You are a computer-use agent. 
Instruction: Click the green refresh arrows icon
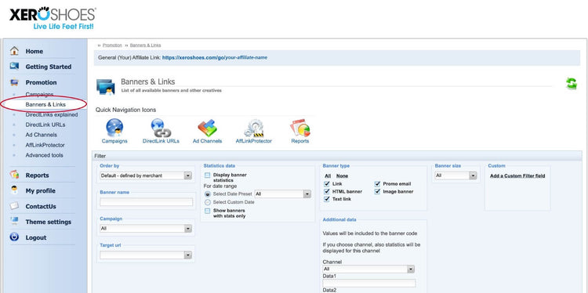[x=571, y=83]
